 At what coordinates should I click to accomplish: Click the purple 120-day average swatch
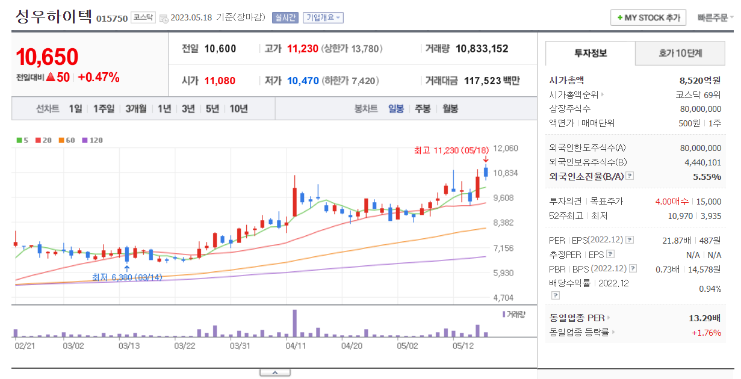[85, 140]
